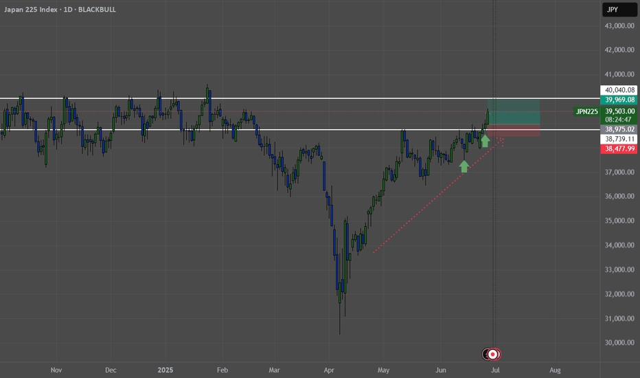Screen dimensions: 640x378
Task: Click the 30,000.00 price axis label
Action: [619, 342]
